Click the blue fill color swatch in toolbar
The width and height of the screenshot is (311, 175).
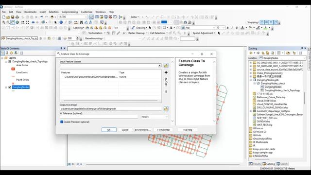[x=164, y=22]
